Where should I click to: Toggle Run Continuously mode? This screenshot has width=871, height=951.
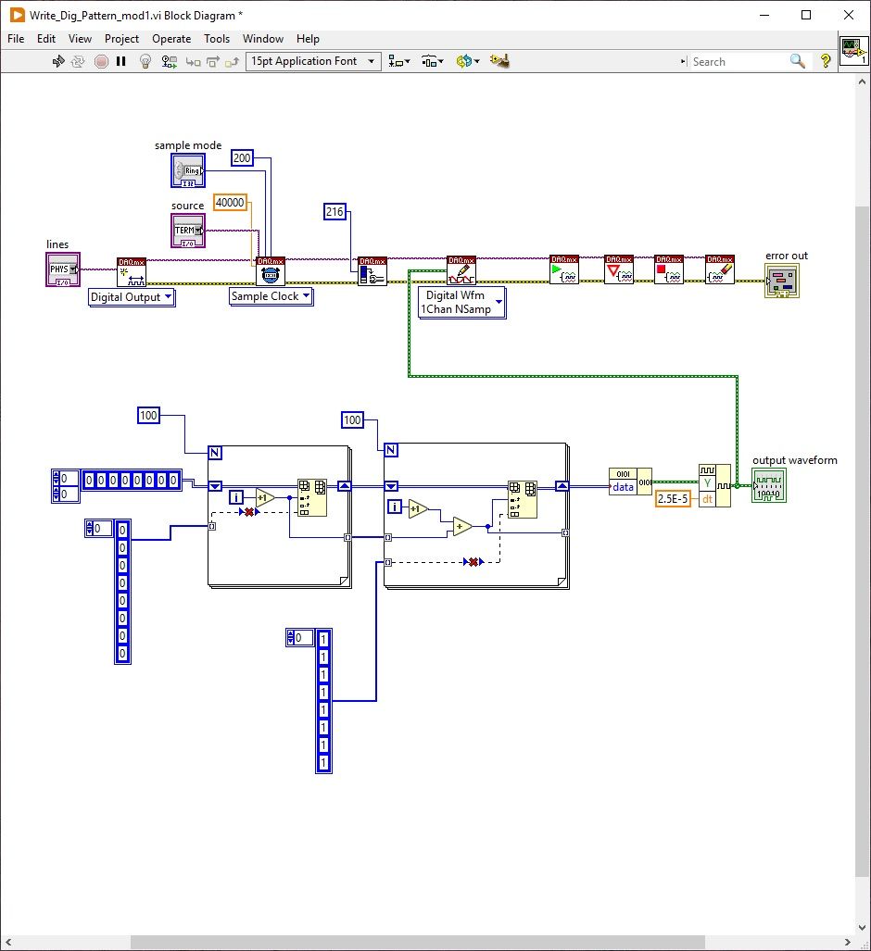coord(79,61)
